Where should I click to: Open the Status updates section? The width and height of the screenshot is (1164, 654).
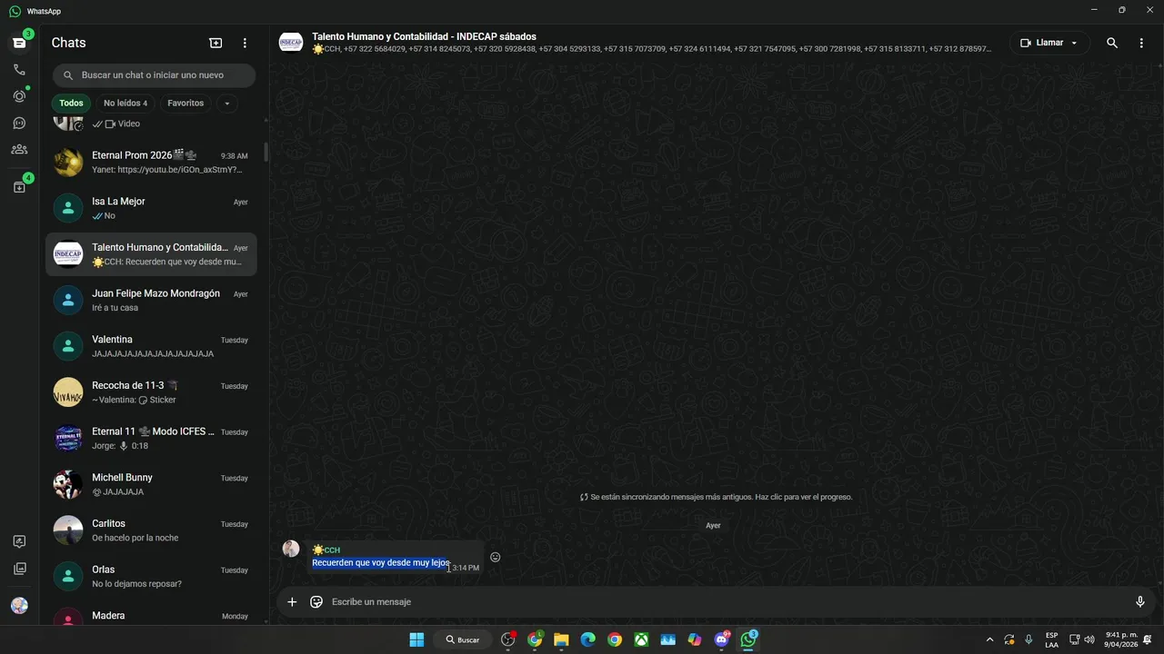point(19,96)
